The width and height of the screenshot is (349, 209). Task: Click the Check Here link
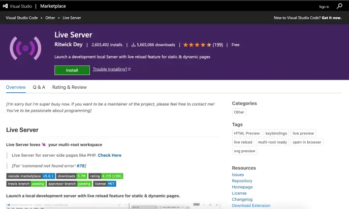pos(110,155)
